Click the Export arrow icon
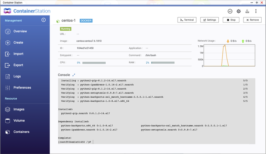Screen dimensions: 266x154 click(x=7, y=65)
